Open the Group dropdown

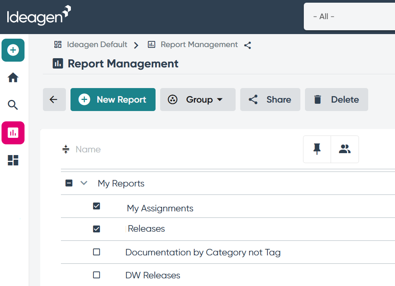(x=198, y=100)
